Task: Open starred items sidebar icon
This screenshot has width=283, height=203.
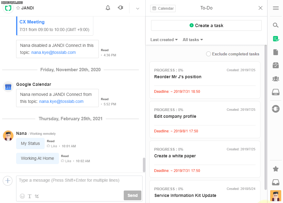Action: tap(276, 169)
